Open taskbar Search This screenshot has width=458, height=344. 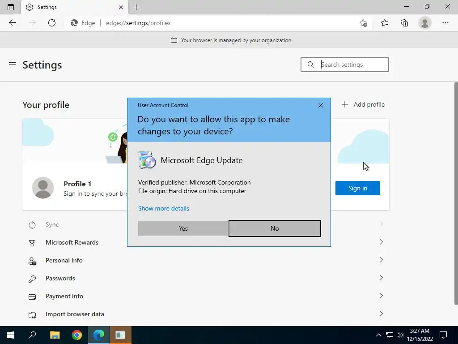pos(32,335)
